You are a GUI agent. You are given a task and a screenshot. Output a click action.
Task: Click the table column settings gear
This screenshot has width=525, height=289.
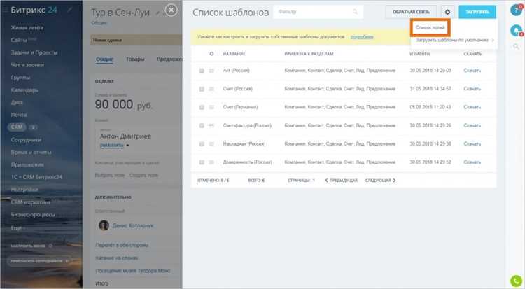(211, 54)
